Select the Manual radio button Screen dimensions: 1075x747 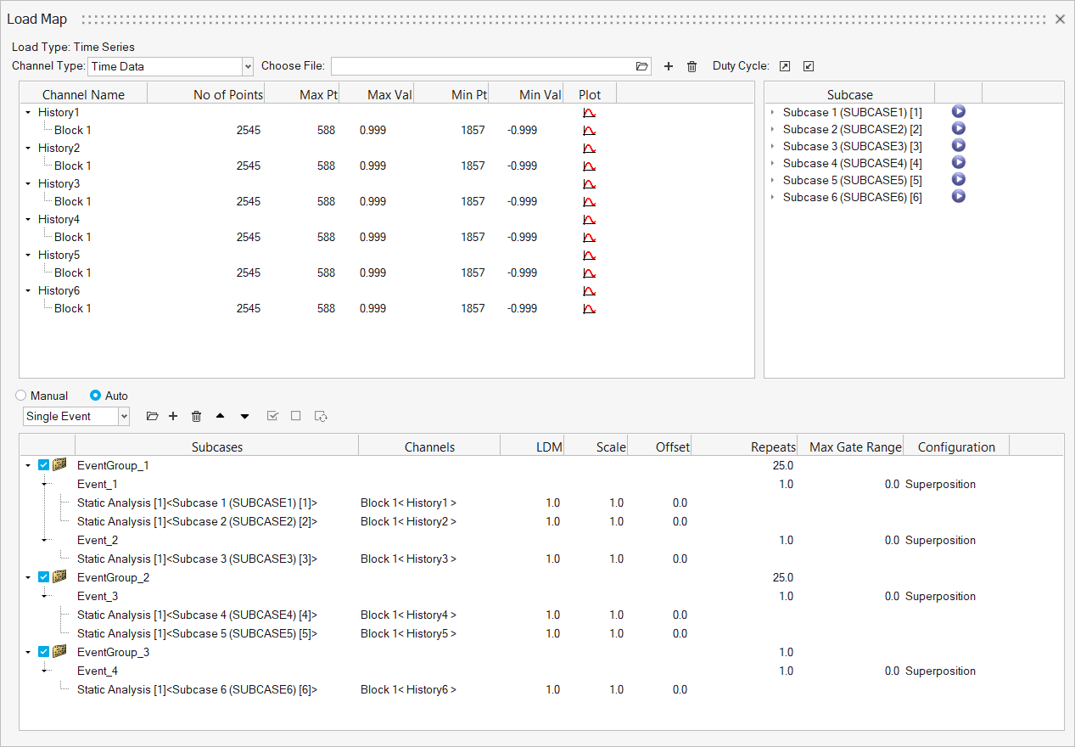coord(21,396)
